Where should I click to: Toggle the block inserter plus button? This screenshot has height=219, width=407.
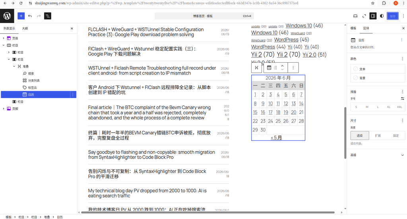tap(21, 16)
